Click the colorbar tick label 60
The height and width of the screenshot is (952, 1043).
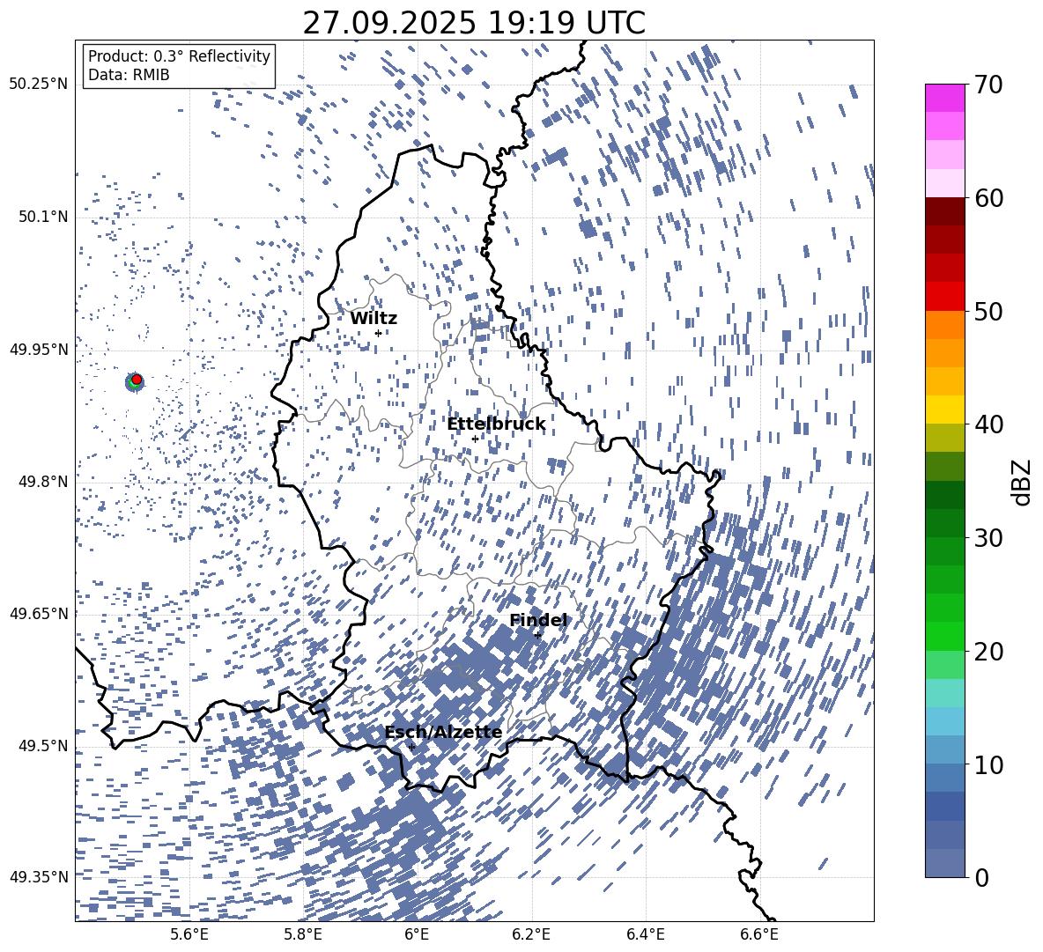988,198
